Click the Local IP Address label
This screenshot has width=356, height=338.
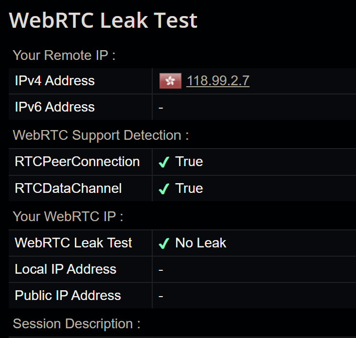pyautogui.click(x=65, y=269)
